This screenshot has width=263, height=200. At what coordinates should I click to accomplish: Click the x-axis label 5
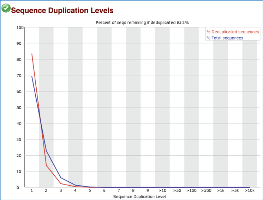(x=90, y=190)
